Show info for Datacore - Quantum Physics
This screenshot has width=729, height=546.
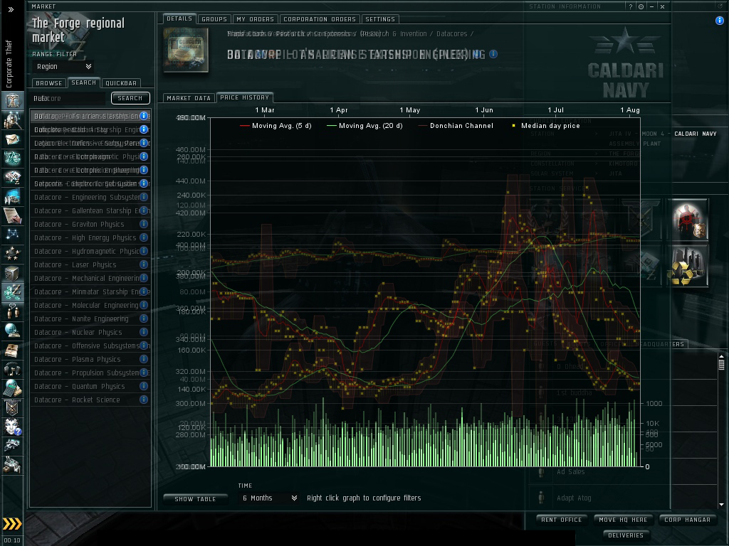click(x=144, y=386)
